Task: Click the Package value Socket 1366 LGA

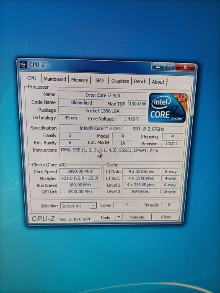Action: pyautogui.click(x=102, y=111)
